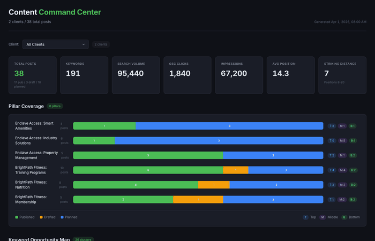This screenshot has height=241, width=375.
Task: Select the Total Posts card showing 38
Action: [33, 76]
